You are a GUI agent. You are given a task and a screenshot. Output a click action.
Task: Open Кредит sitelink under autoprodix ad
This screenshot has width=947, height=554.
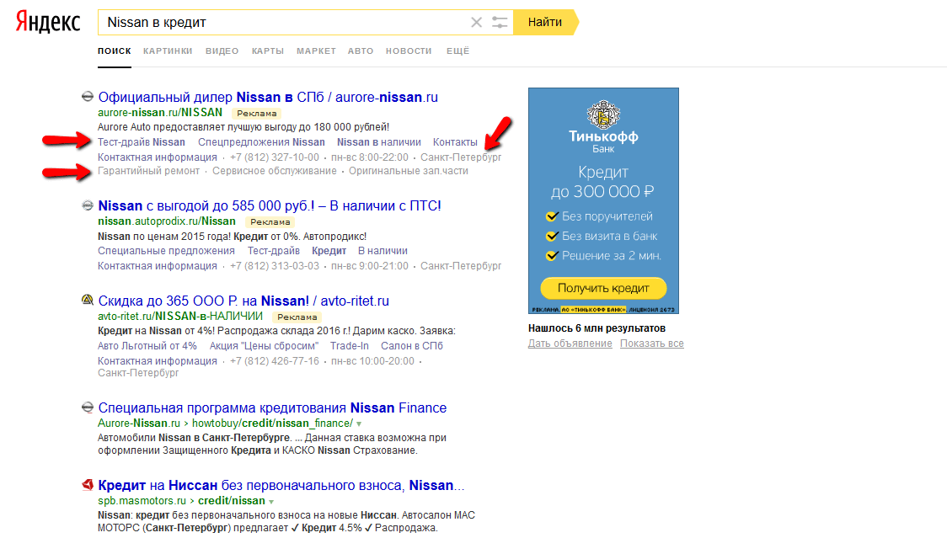point(329,251)
